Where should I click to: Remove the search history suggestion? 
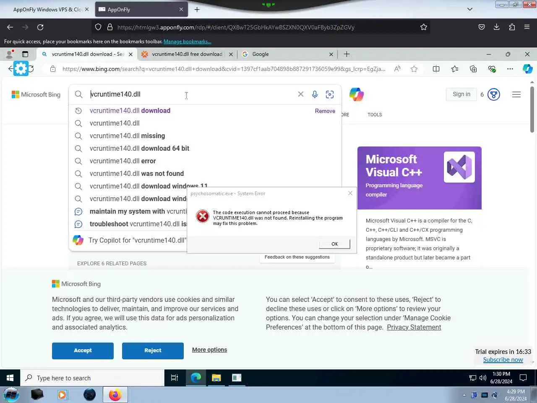click(x=325, y=111)
